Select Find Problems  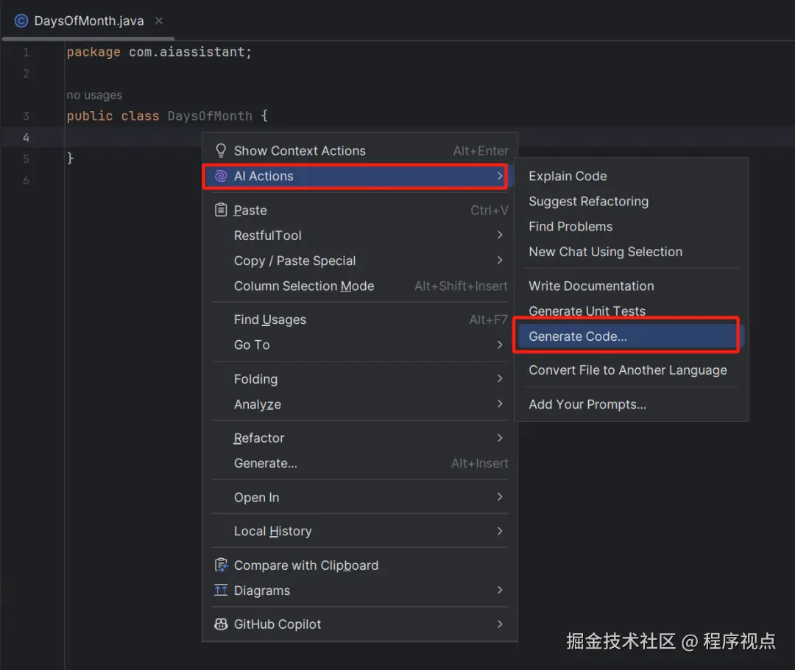632,227
